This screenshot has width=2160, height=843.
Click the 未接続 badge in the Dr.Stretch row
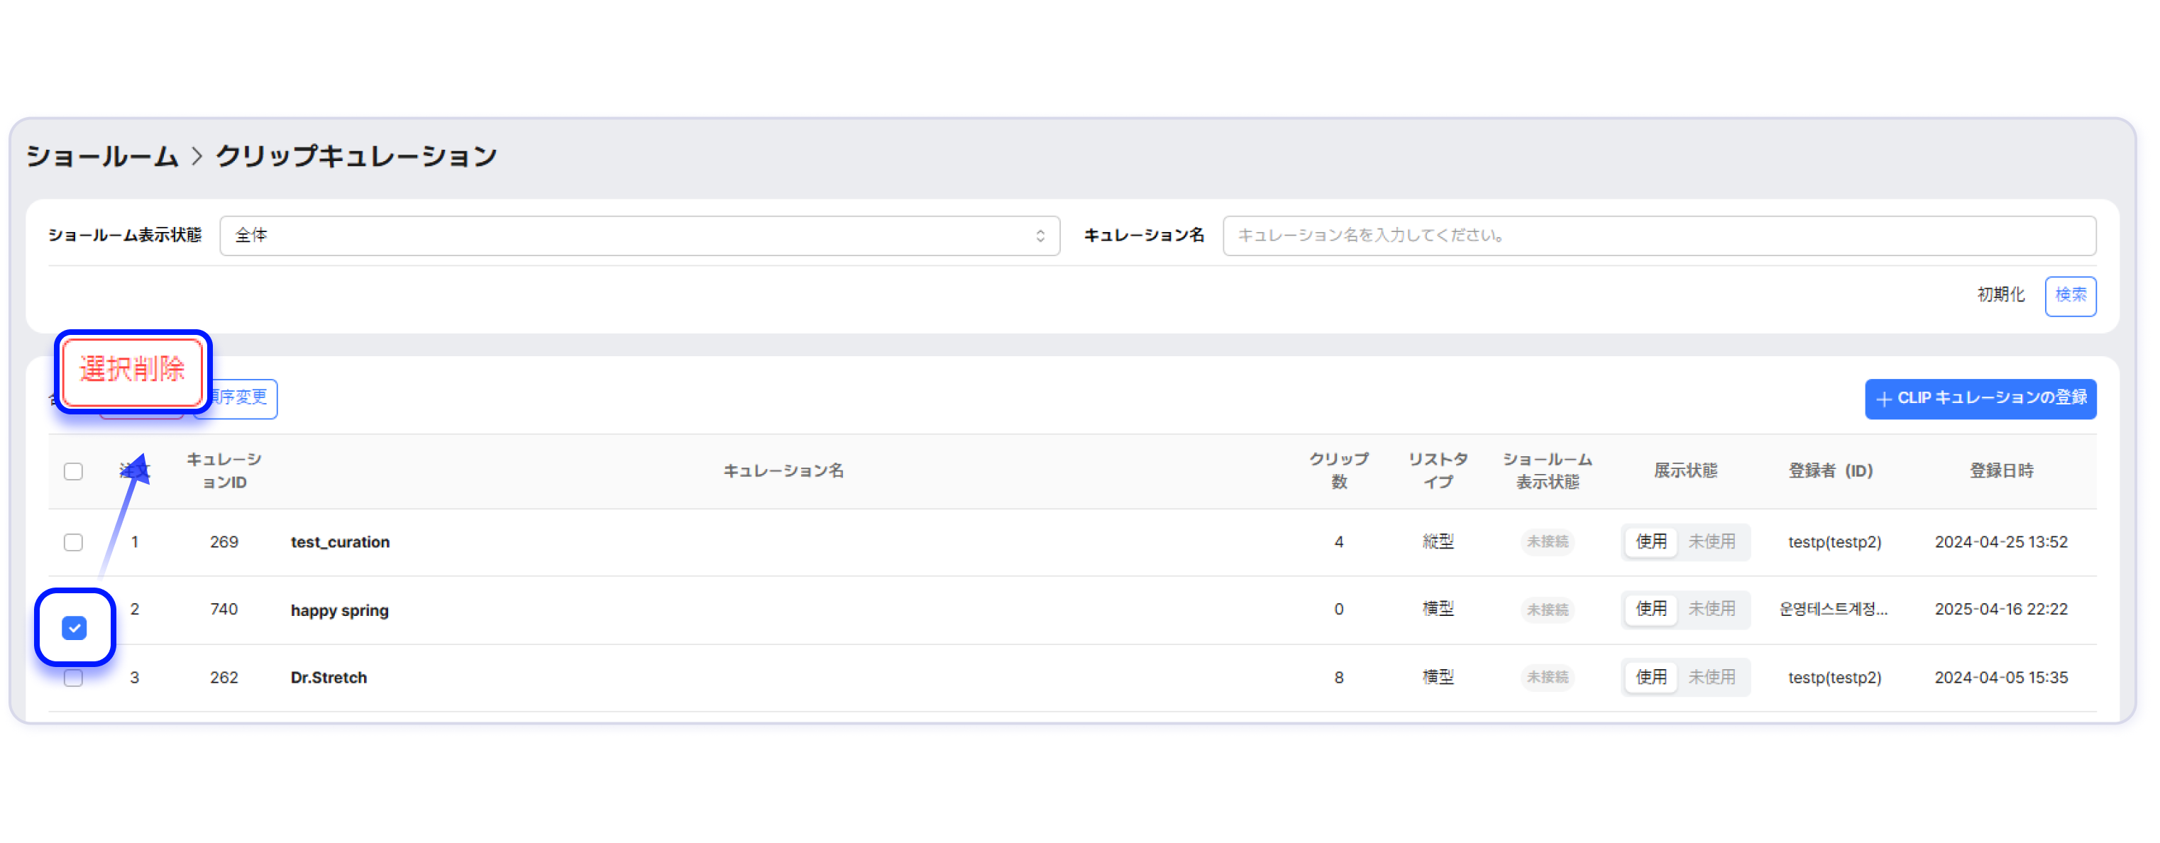coord(1546,677)
